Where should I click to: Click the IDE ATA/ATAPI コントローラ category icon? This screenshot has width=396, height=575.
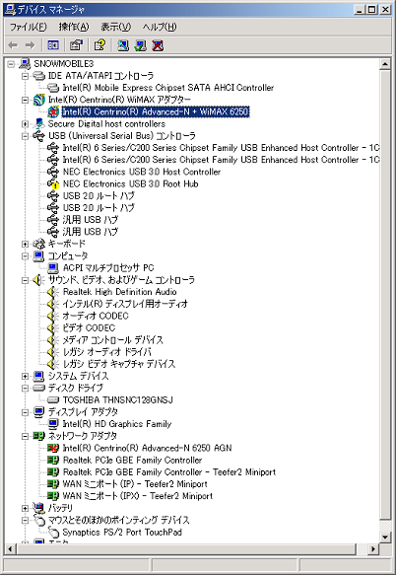38,76
